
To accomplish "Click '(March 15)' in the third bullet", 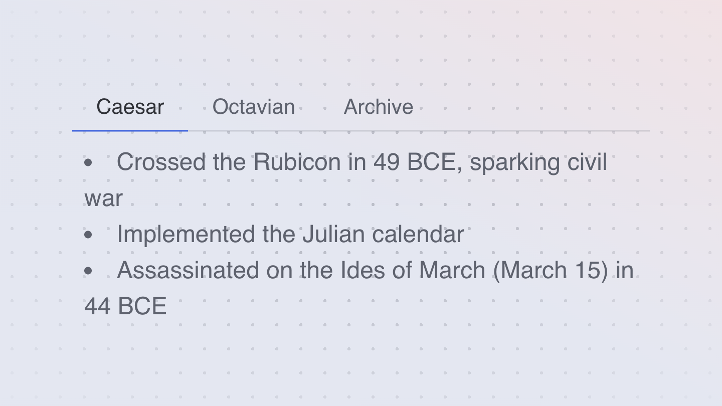I will (x=551, y=271).
